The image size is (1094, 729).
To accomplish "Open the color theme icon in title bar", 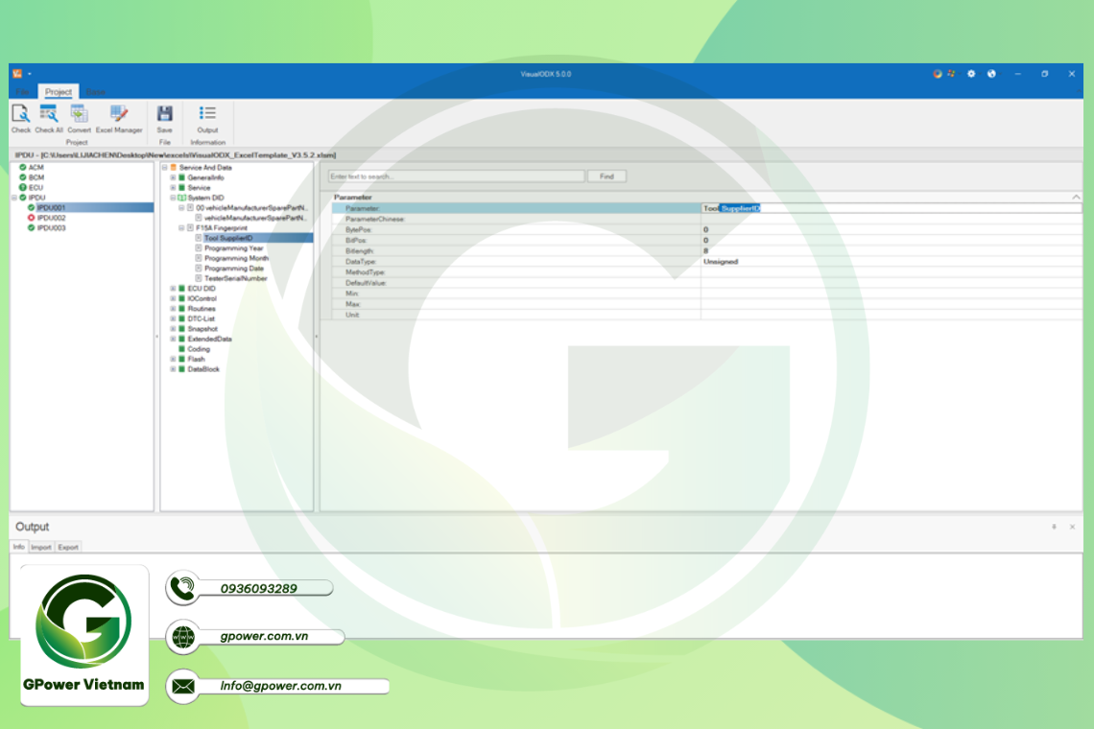I will click(x=937, y=73).
